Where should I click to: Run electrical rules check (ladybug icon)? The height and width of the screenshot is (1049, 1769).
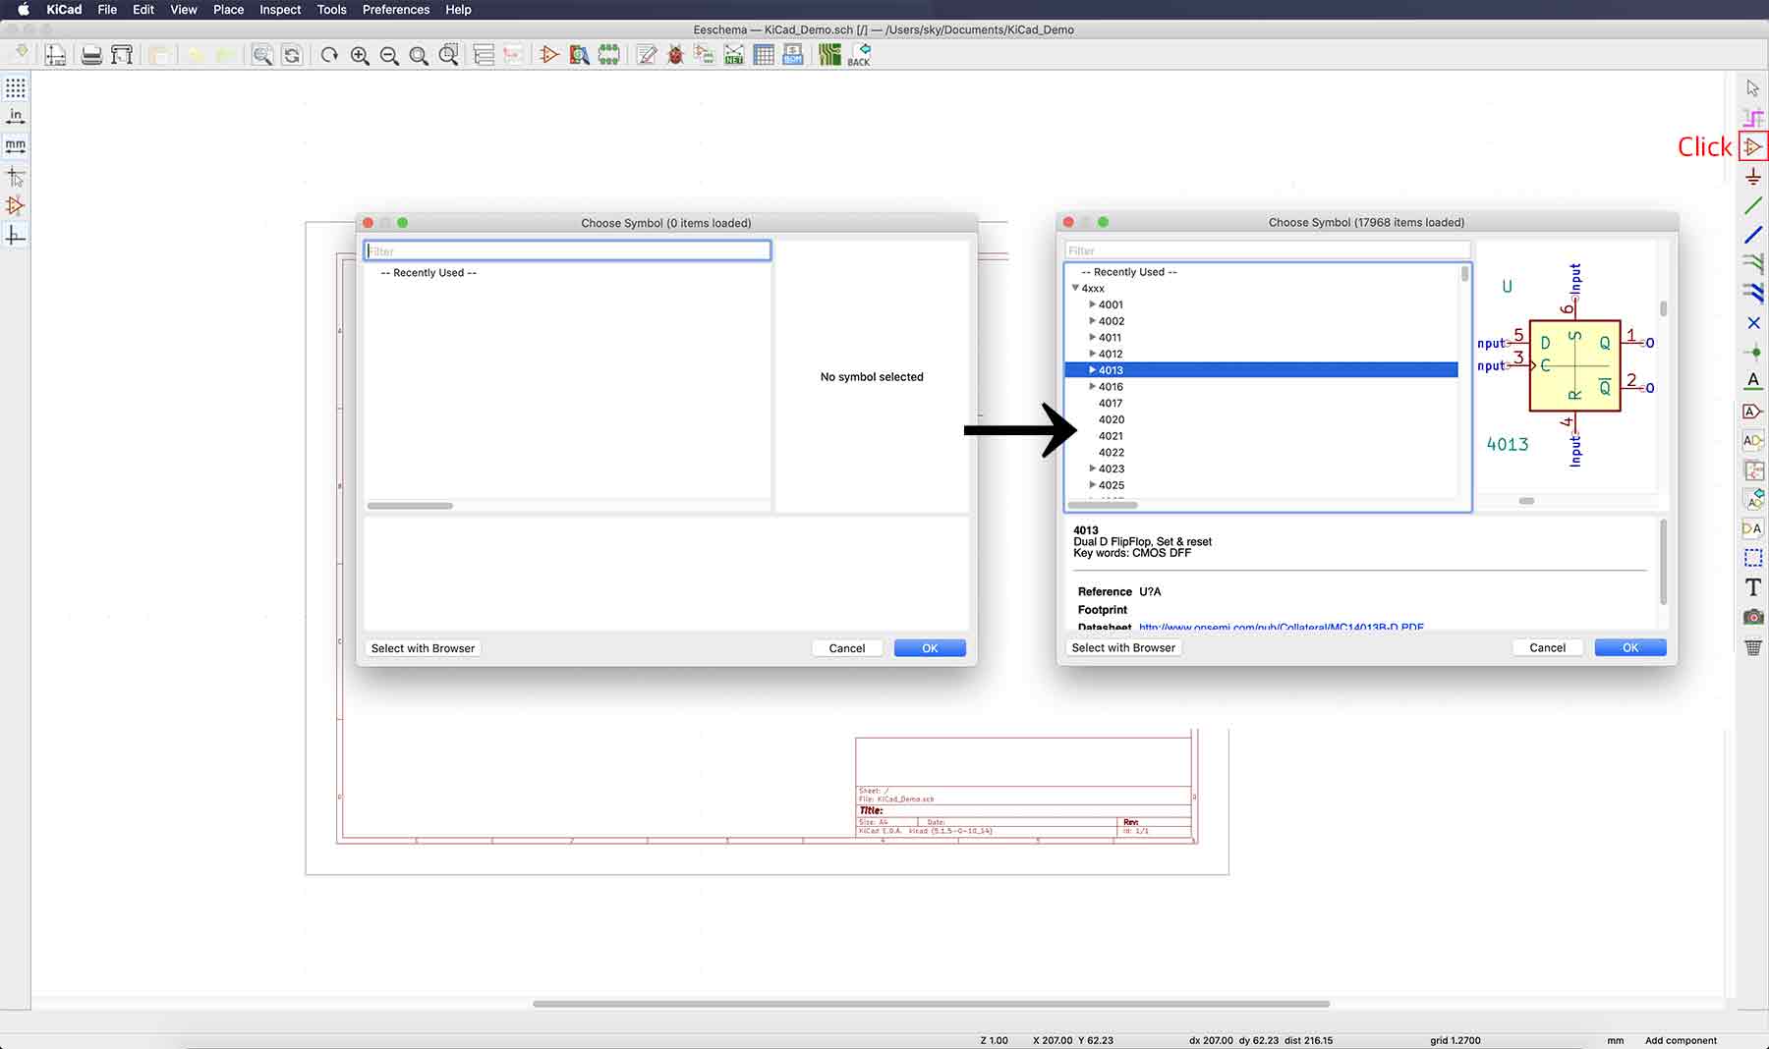coord(675,55)
